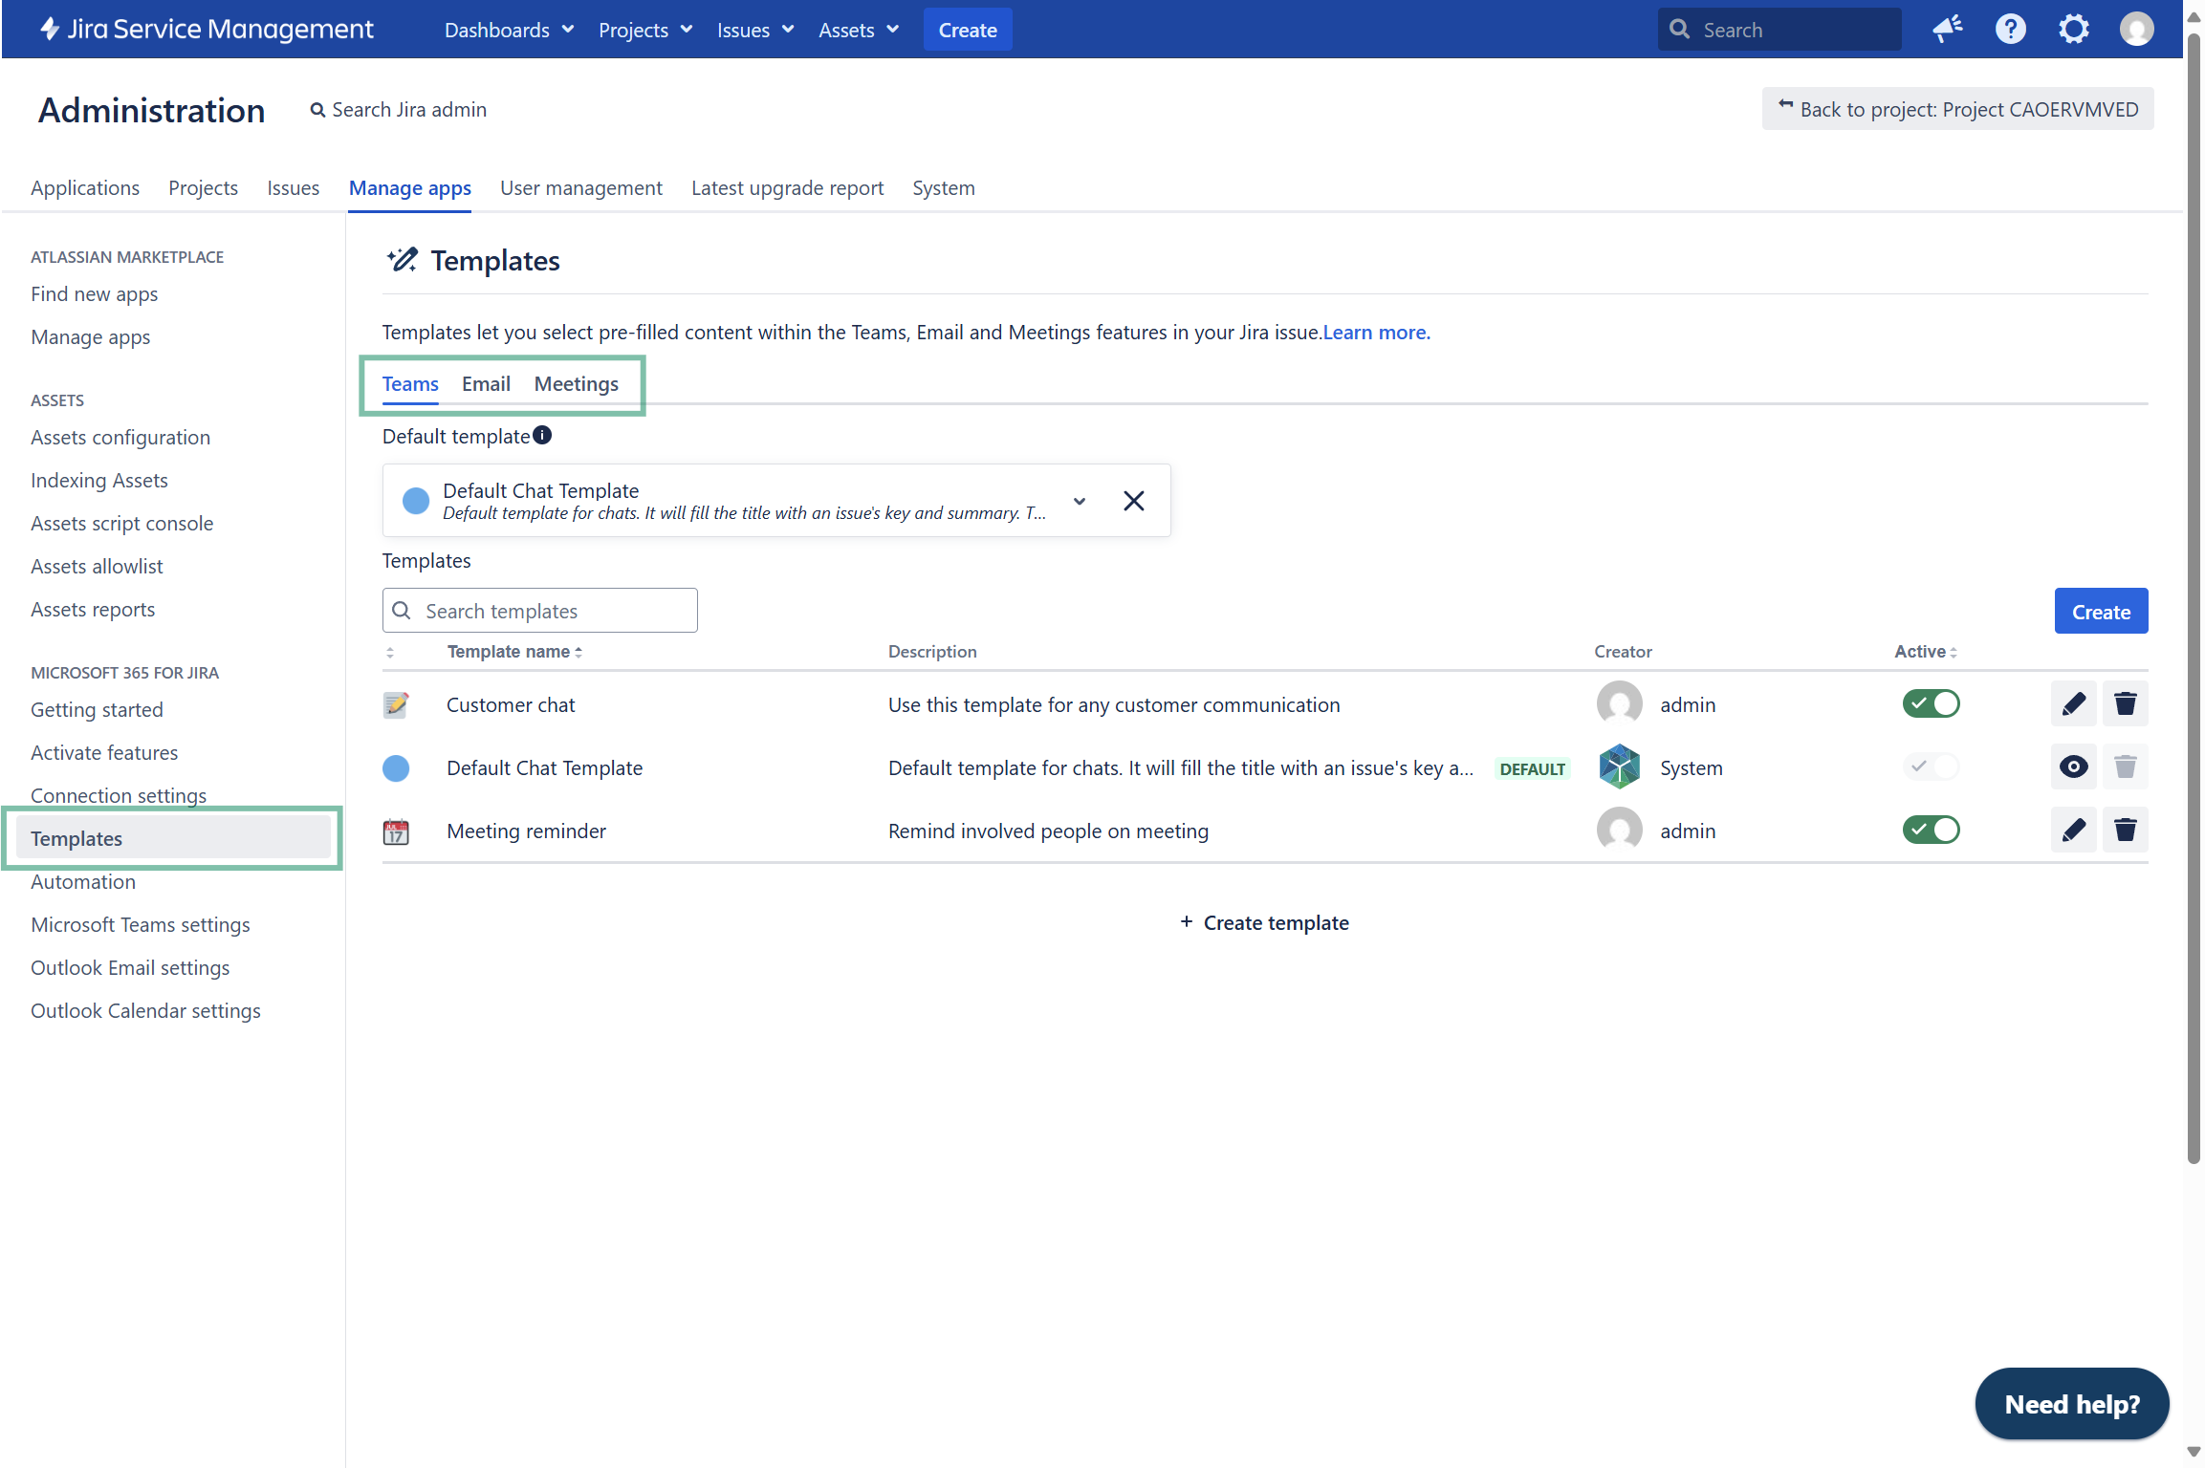2205x1468 pixels.
Task: Switch to the Email templates tab
Action: (486, 384)
